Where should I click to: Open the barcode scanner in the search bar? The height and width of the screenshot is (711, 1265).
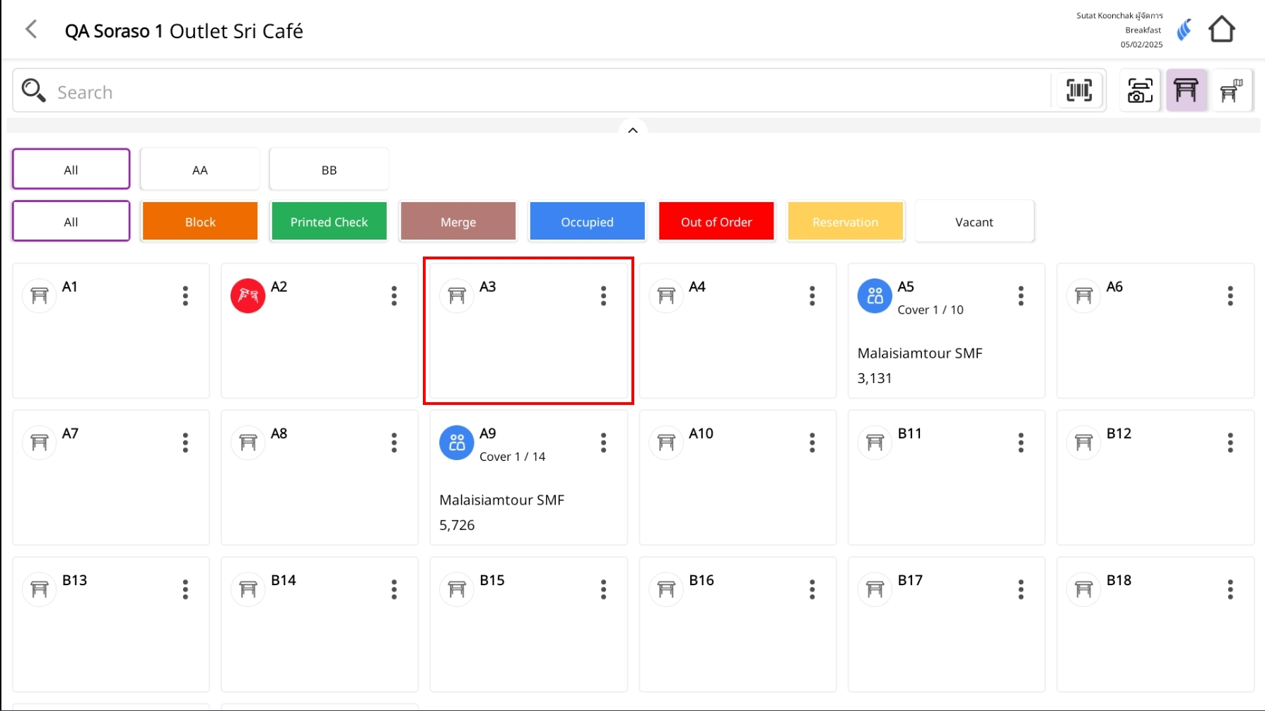coord(1078,90)
